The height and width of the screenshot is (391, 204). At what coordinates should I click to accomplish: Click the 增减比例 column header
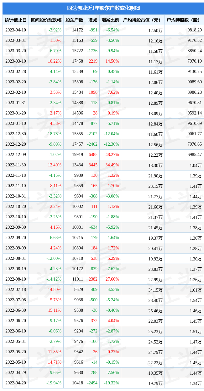[x=110, y=20]
